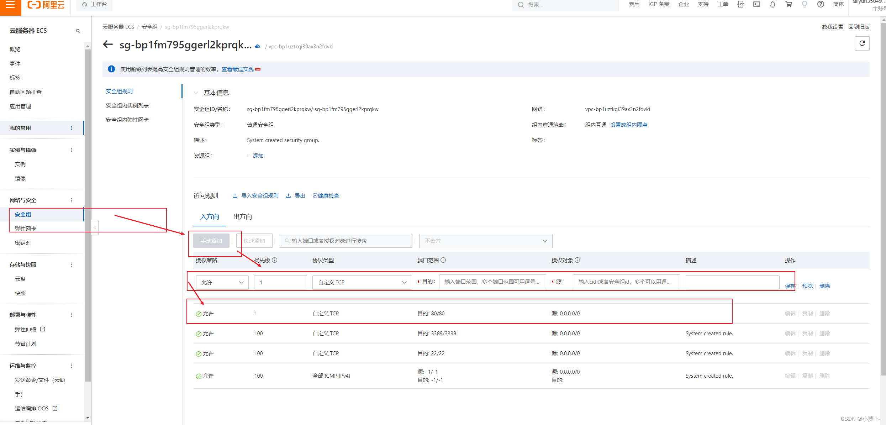Screen dimensions: 886x425
Task: Click the 手动添加 manual add button
Action: pos(211,240)
